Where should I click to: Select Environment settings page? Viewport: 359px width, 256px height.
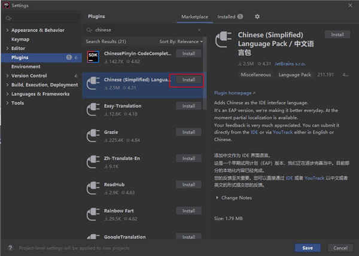[x=26, y=66]
